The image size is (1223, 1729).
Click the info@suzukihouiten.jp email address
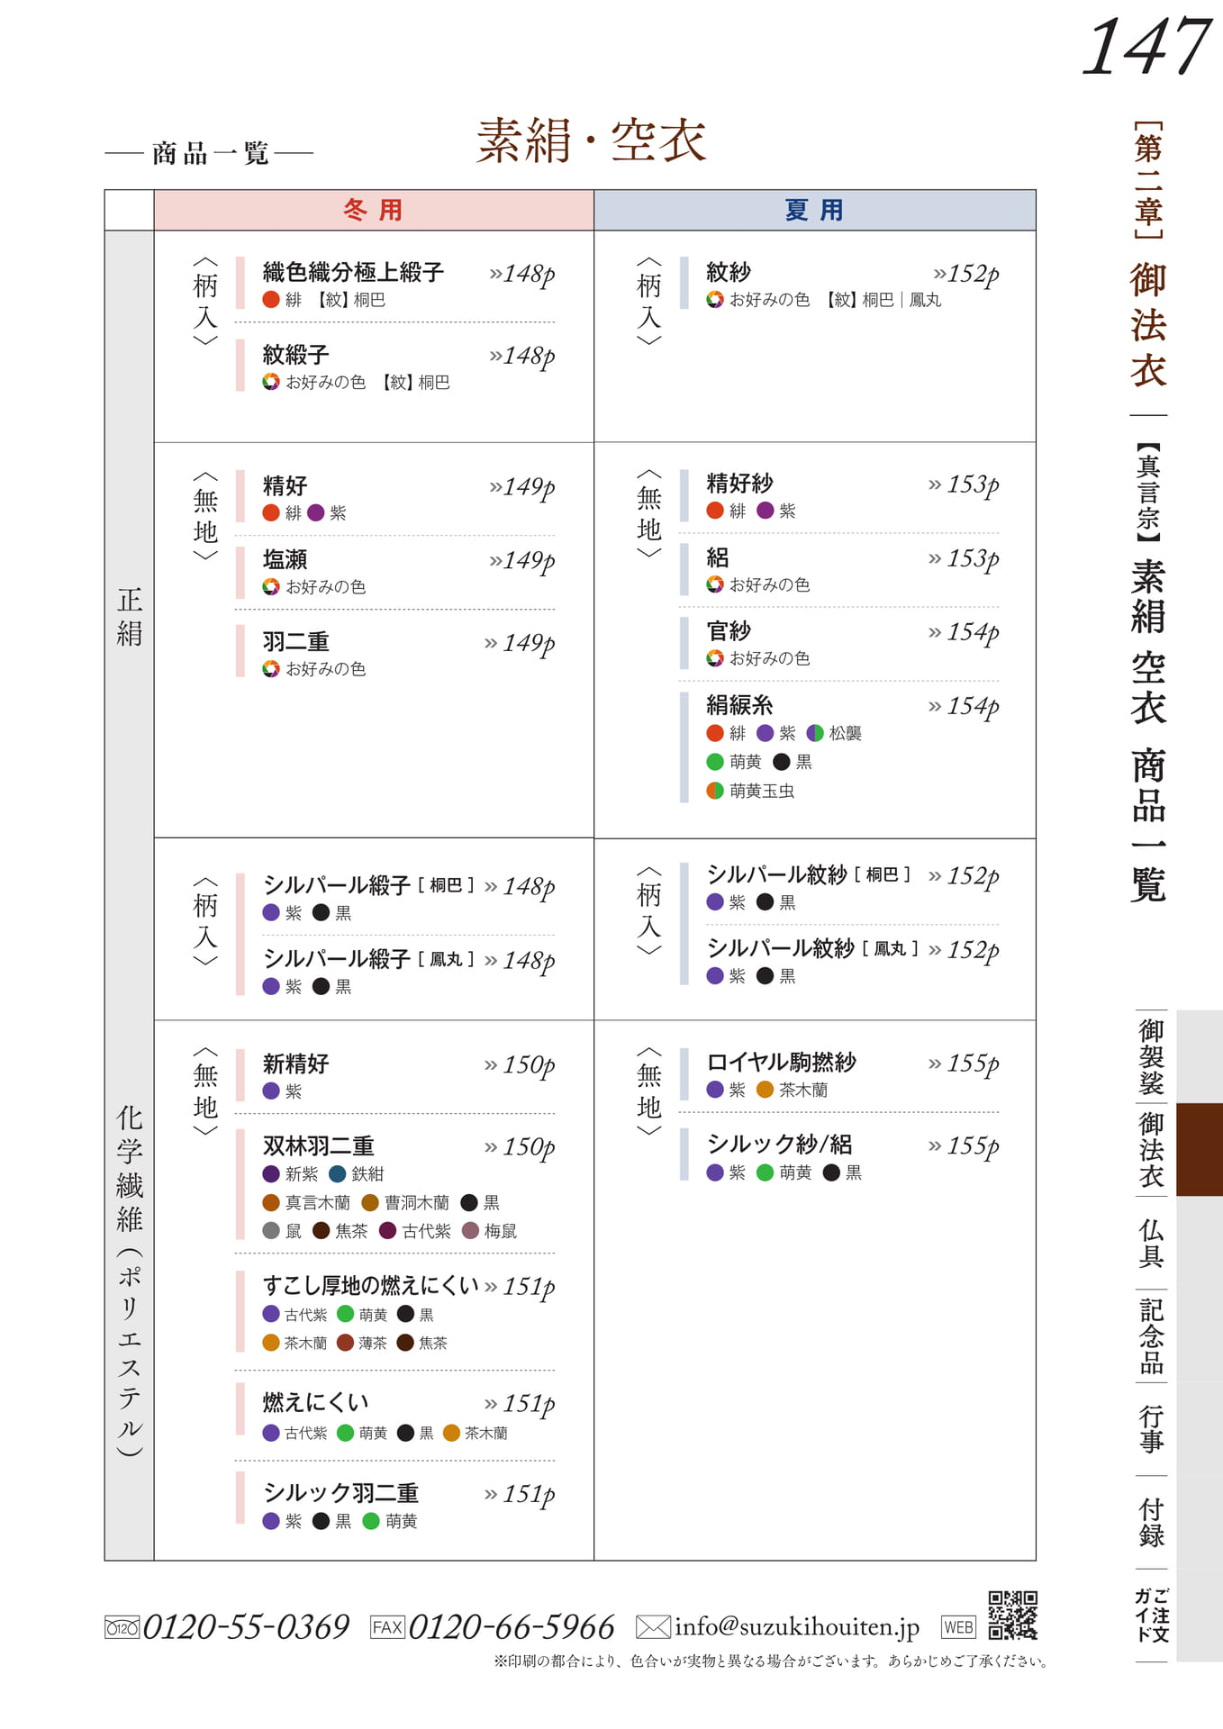[797, 1626]
